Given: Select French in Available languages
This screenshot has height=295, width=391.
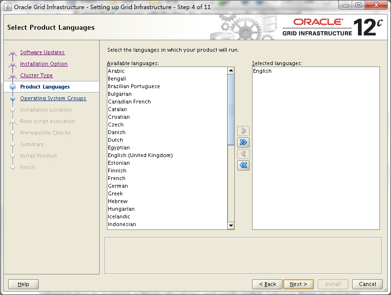Looking at the screenshot, I should point(167,179).
